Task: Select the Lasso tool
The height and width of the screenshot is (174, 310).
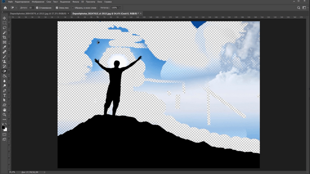Action: [4, 28]
